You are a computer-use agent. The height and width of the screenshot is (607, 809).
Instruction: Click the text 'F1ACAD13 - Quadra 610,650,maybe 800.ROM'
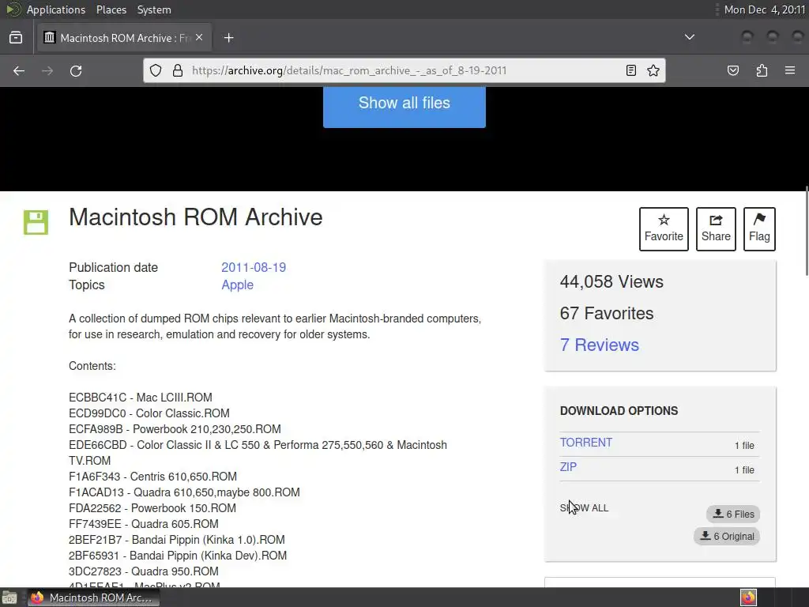tap(184, 492)
